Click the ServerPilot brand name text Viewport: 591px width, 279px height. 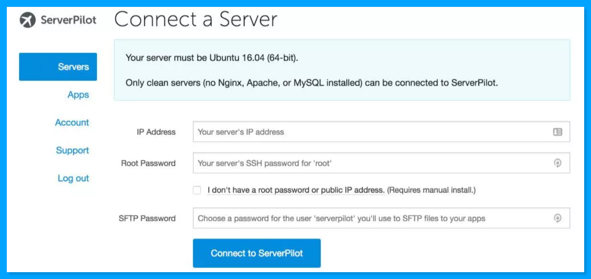(x=68, y=20)
